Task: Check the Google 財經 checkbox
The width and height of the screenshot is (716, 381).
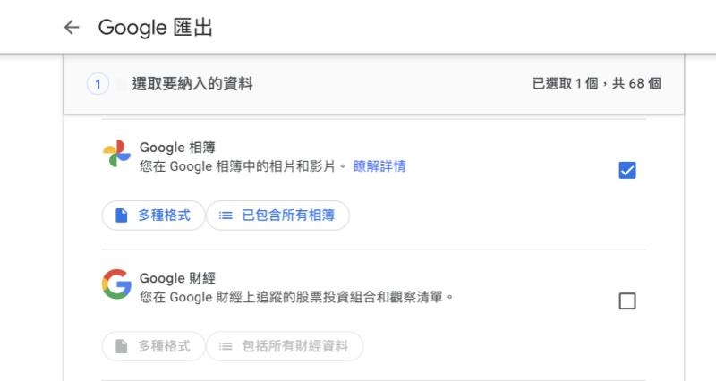Action: click(627, 301)
